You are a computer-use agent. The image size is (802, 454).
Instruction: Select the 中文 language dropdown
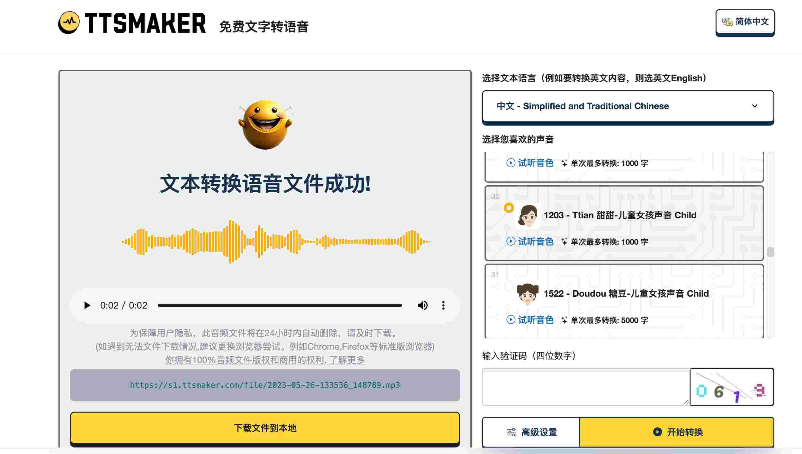coord(628,106)
